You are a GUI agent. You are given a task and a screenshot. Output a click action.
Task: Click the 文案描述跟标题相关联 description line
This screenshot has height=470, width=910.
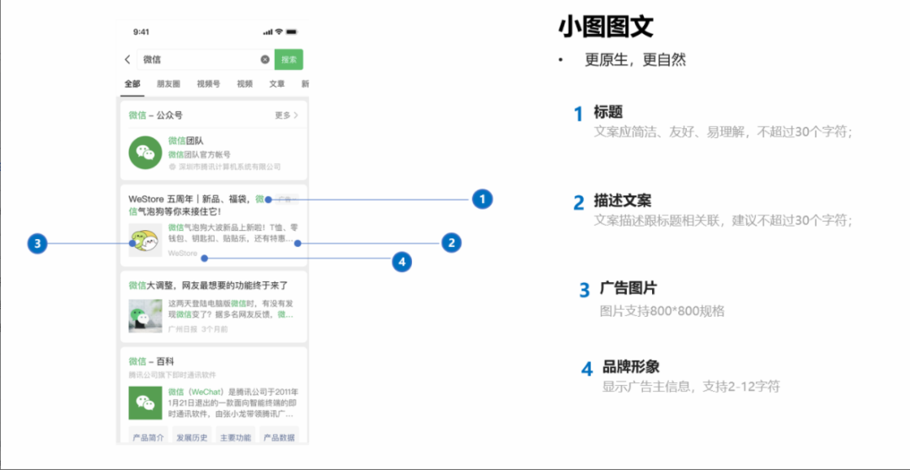723,221
